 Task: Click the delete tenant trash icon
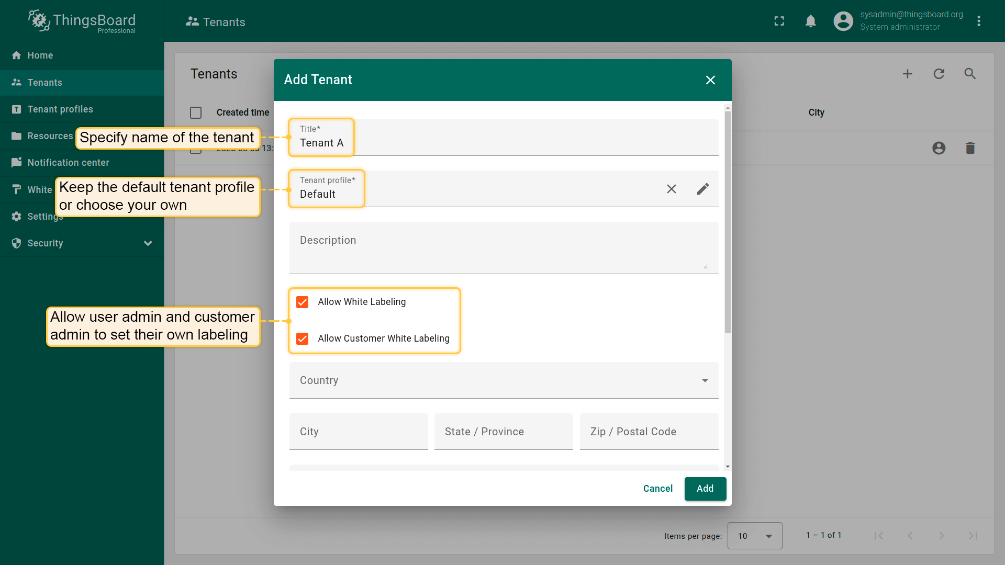coord(970,148)
